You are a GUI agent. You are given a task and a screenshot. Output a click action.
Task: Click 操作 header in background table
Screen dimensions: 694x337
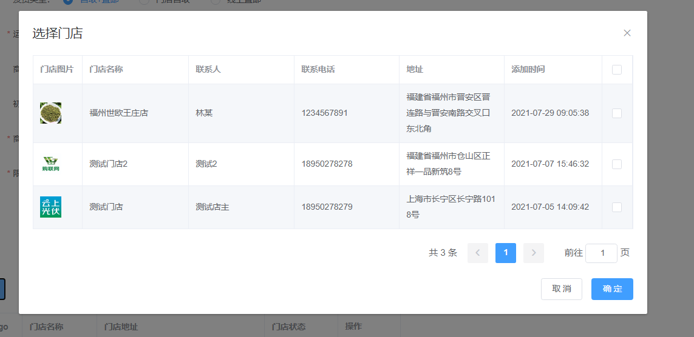353,327
